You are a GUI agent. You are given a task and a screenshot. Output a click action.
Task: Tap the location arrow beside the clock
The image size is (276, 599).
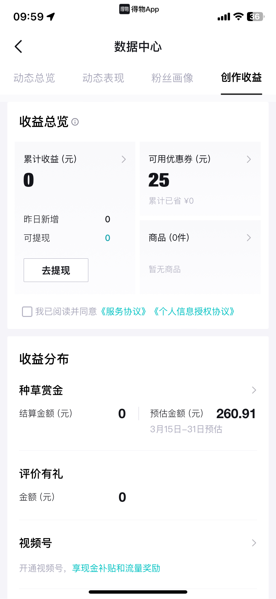(x=51, y=16)
